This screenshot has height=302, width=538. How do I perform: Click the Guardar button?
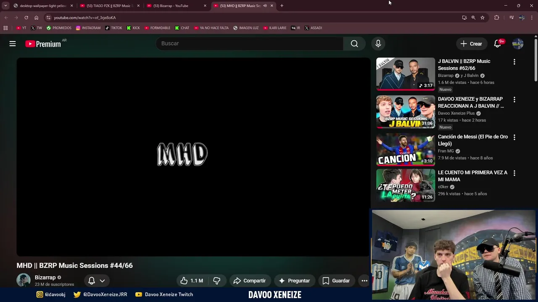coord(336,281)
